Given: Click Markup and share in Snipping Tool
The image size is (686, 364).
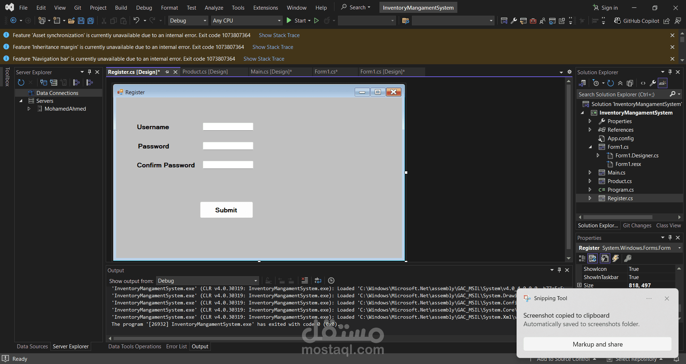Looking at the screenshot, I should point(597,344).
